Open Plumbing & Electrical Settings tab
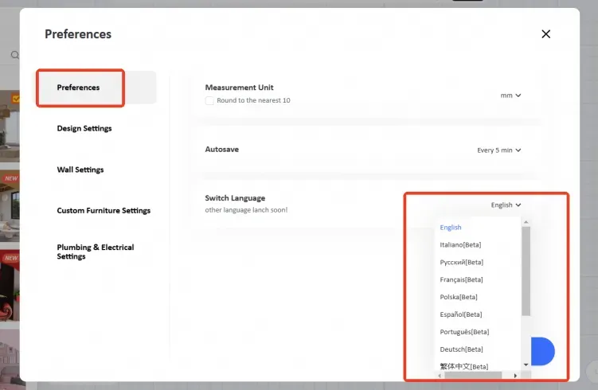The height and width of the screenshot is (390, 598). [x=96, y=252]
